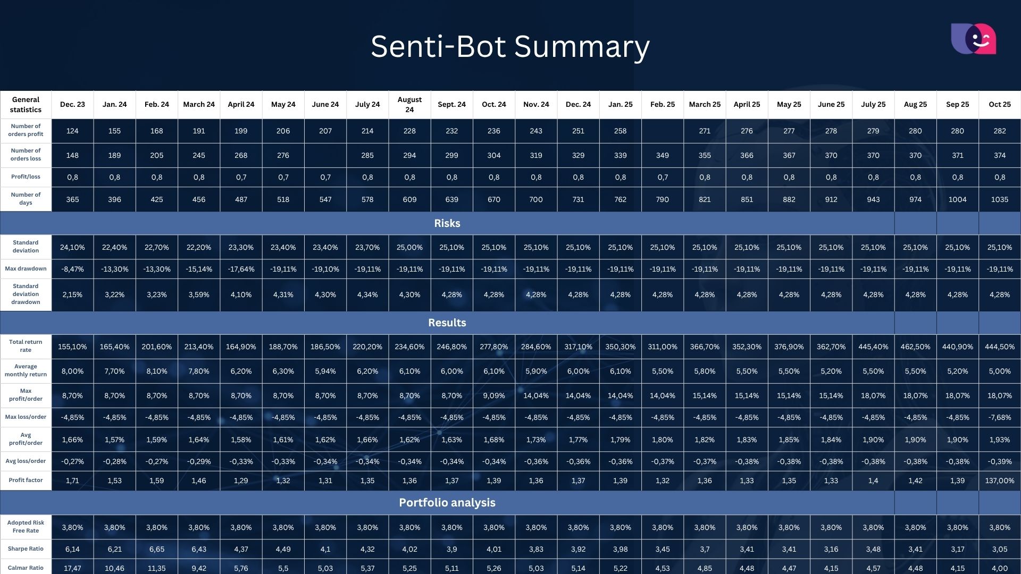The image size is (1021, 574).
Task: Click the Senti-Bot Summary title
Action: [510, 46]
